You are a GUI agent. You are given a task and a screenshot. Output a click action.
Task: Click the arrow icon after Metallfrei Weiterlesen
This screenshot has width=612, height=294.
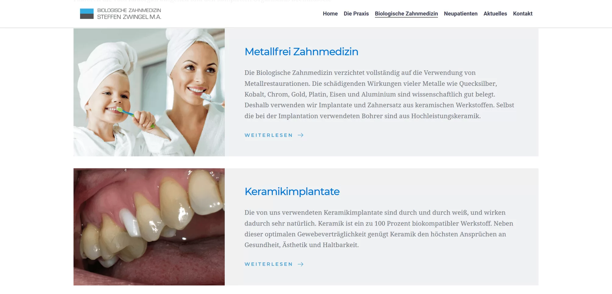pyautogui.click(x=301, y=135)
